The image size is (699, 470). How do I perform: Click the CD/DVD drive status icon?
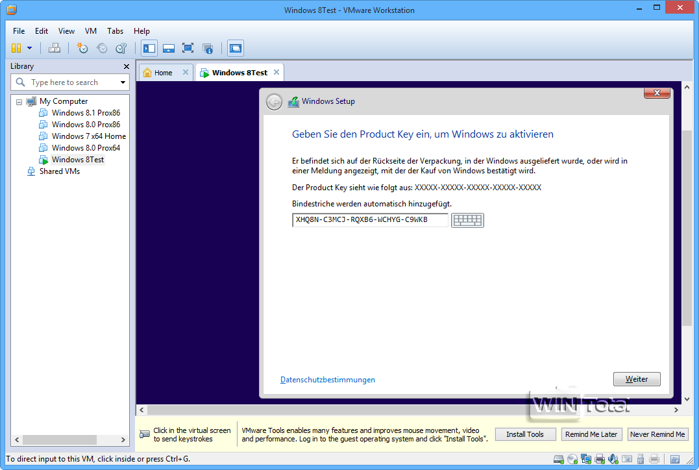tap(572, 459)
